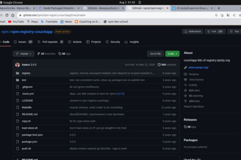This screenshot has height=160, width=241.
Task: Click the Notifications bell button
Action: pyautogui.click(x=192, y=31)
